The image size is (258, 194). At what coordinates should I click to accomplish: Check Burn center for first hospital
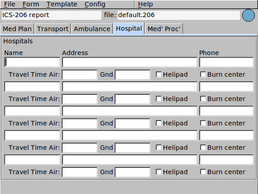(x=203, y=74)
